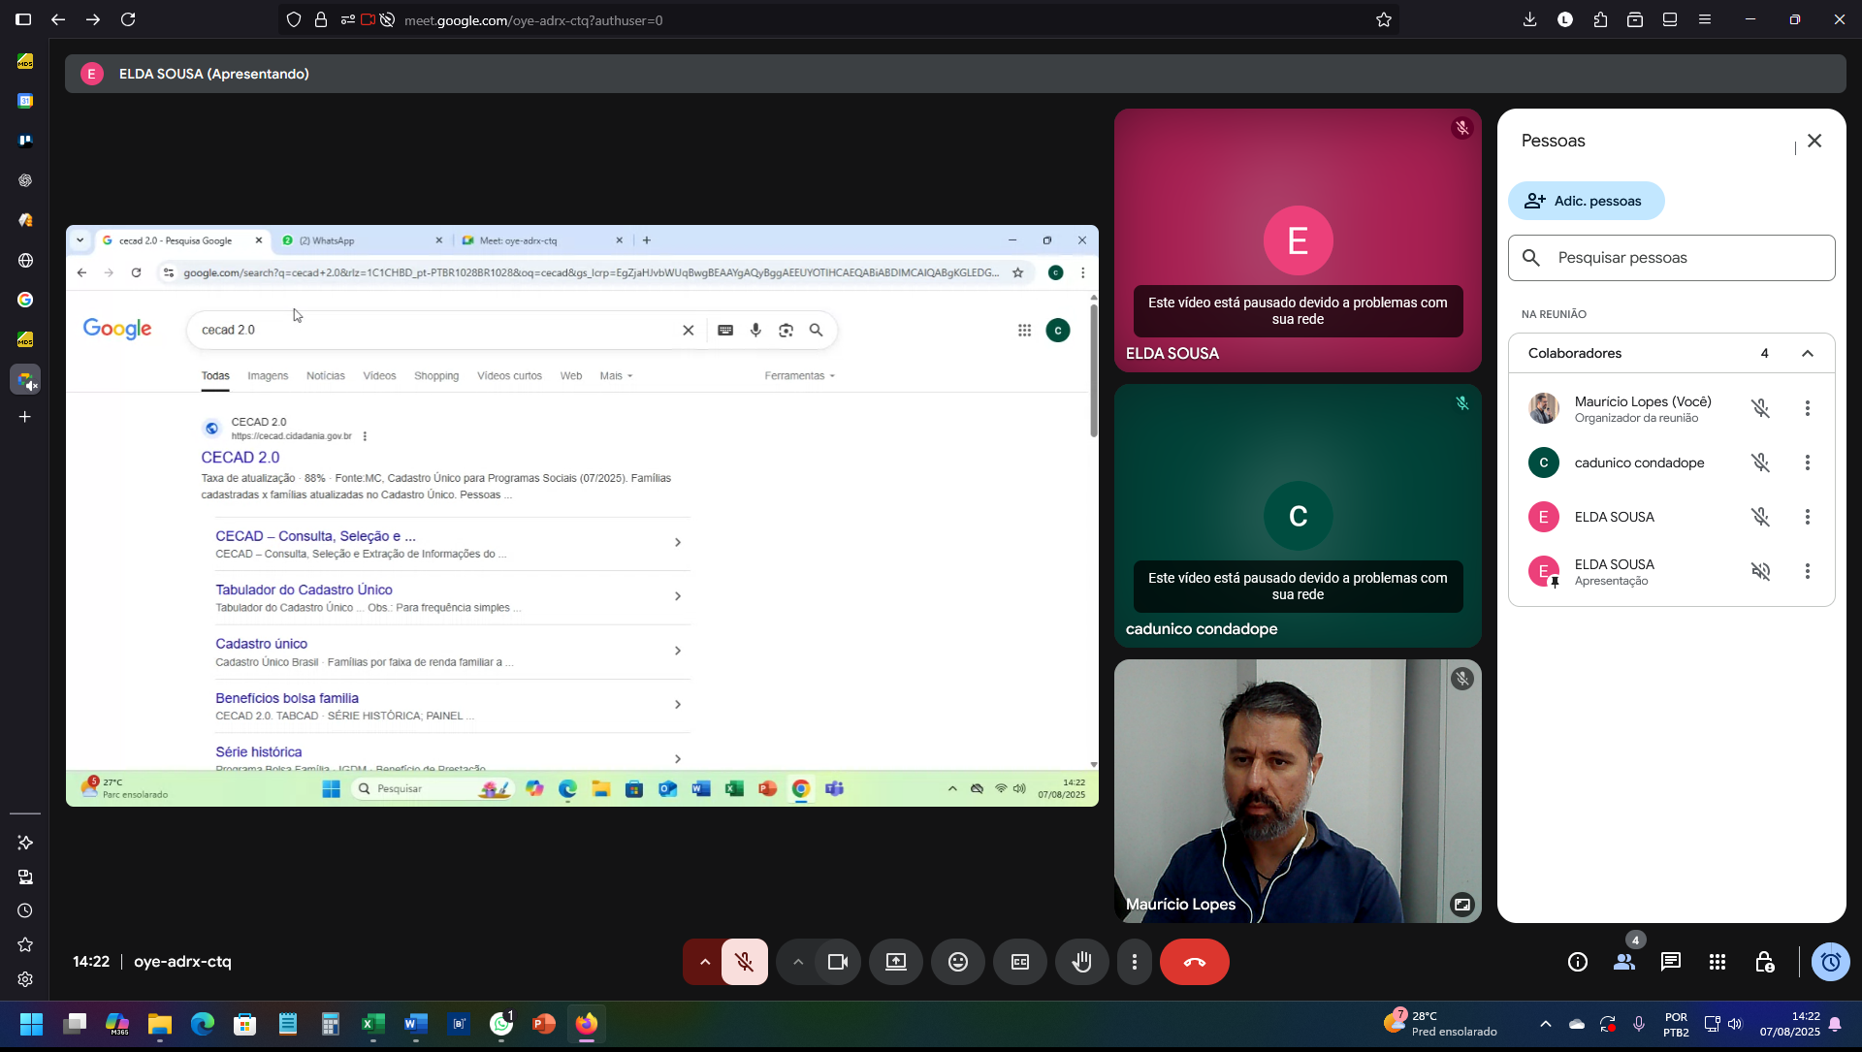Click the raise hand icon
1862x1052 pixels.
(x=1082, y=962)
